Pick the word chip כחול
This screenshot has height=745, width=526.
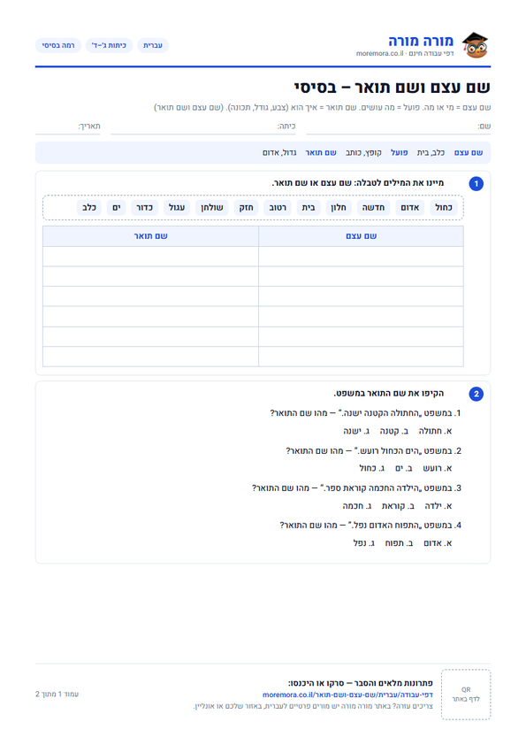tap(444, 208)
